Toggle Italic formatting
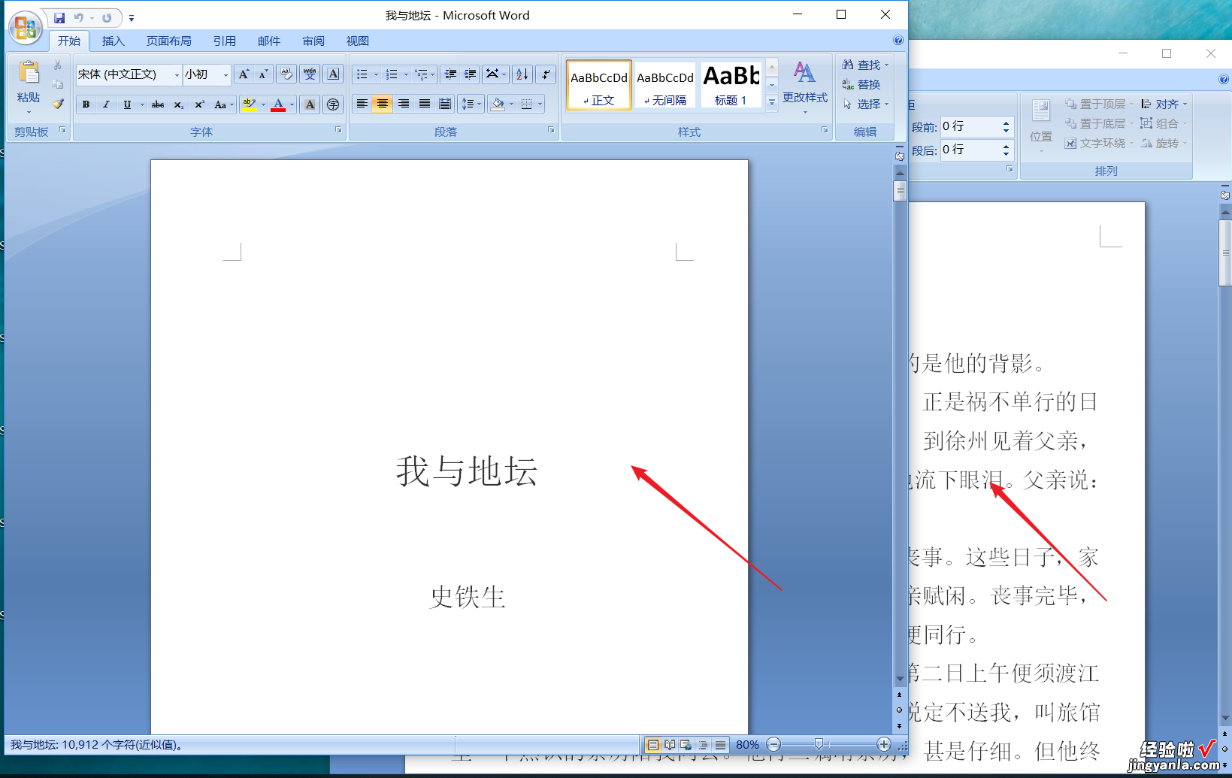Screen dimensions: 1232x778 click(106, 104)
